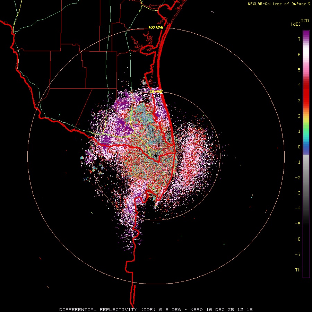Select the -1 dB value on the color scale
The width and height of the screenshot is (312, 312).
point(298,162)
